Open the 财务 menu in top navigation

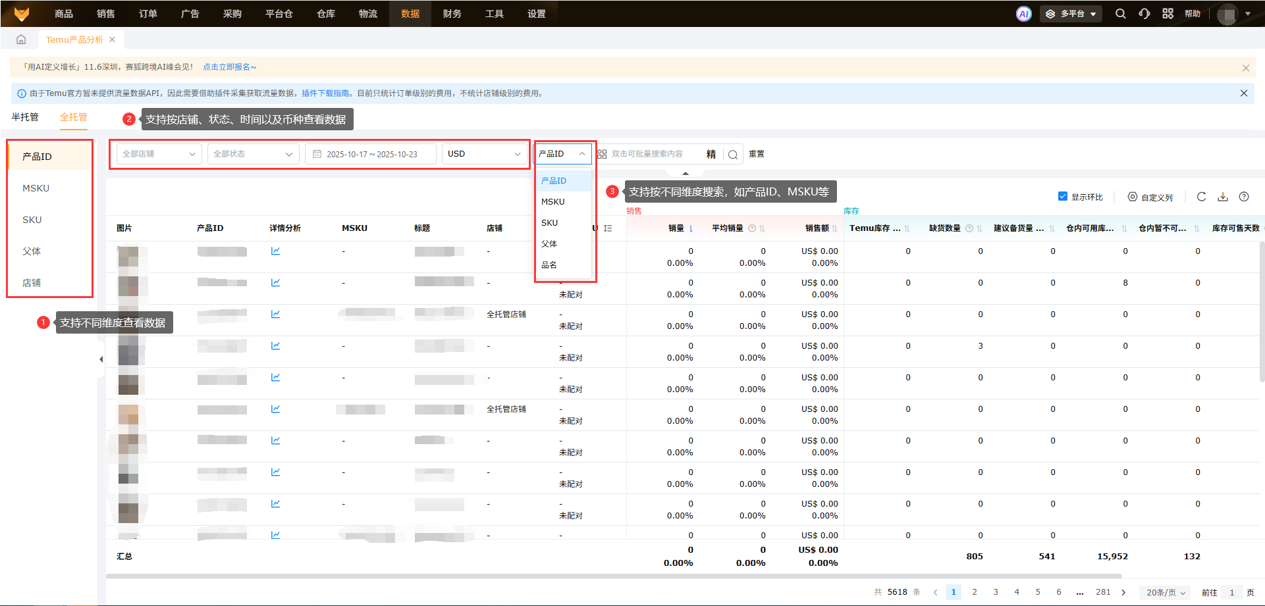tap(452, 14)
